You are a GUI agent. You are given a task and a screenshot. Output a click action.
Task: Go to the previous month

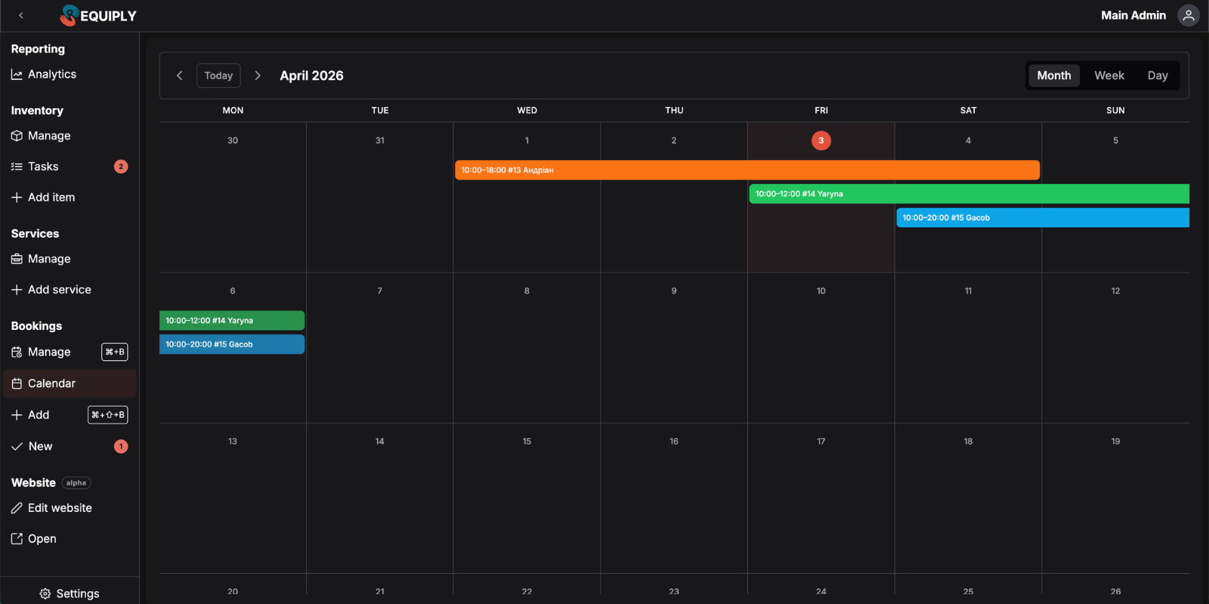tap(180, 75)
